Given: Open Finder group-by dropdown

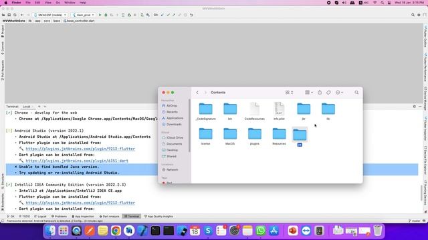Looking at the screenshot, I should pos(309,93).
